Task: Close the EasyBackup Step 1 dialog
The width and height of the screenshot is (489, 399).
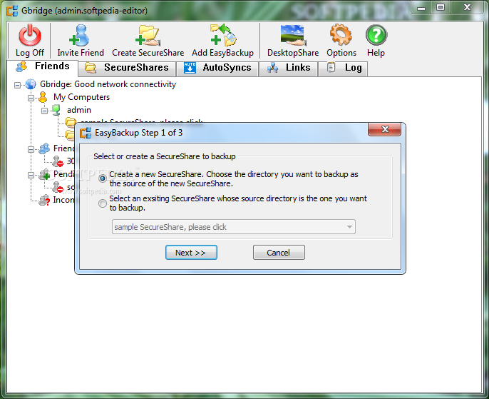Action: [x=384, y=129]
